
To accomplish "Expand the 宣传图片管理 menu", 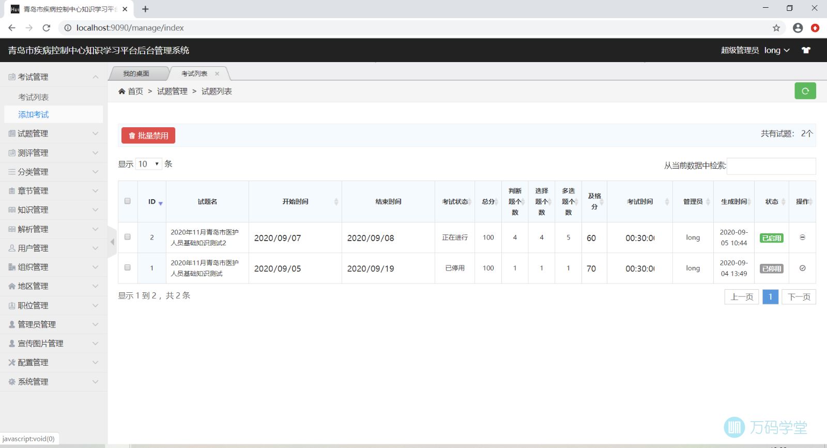I will 54,344.
